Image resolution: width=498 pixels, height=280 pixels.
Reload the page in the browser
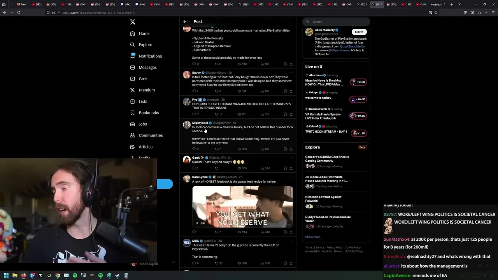(19, 12)
